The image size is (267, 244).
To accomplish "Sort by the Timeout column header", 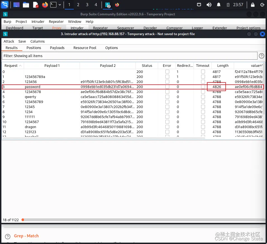I will point(203,66).
